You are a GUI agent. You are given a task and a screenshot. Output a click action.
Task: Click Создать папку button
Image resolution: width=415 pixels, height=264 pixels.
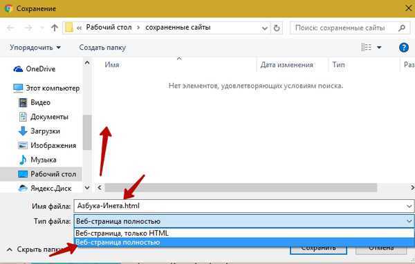click(x=102, y=48)
